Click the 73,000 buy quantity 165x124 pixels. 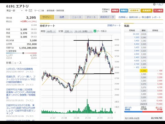[x=159, y=104]
